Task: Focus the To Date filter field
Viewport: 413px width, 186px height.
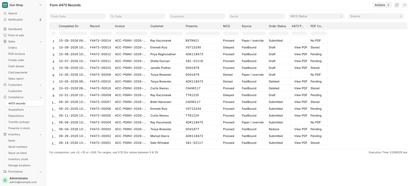Action: 137,16
